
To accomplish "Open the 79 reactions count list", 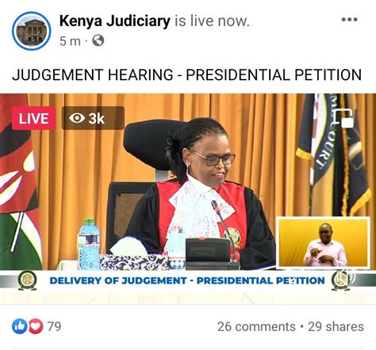I will (54, 326).
